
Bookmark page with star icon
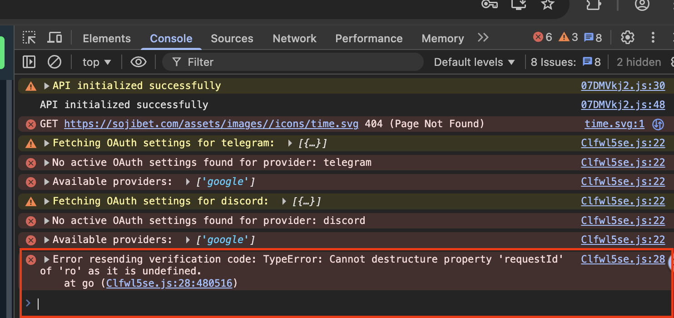pos(548,5)
